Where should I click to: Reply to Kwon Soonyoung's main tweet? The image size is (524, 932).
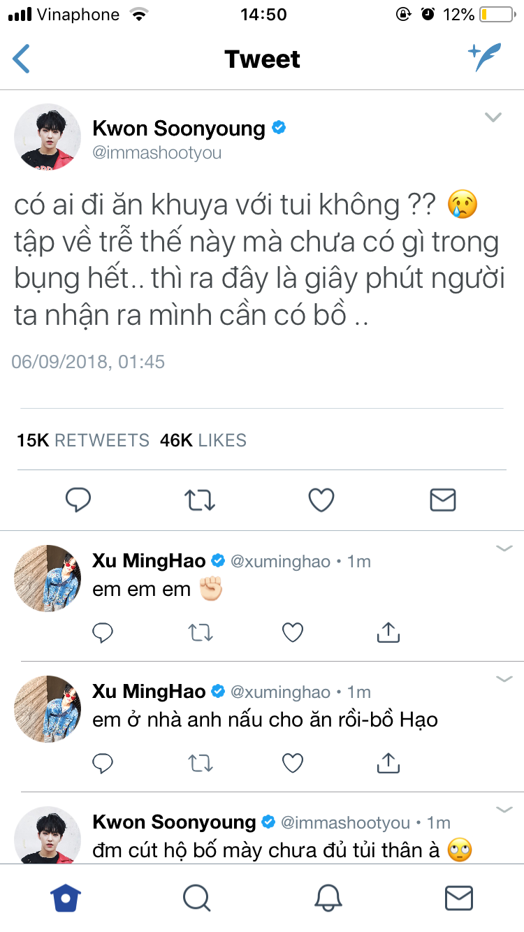point(78,500)
